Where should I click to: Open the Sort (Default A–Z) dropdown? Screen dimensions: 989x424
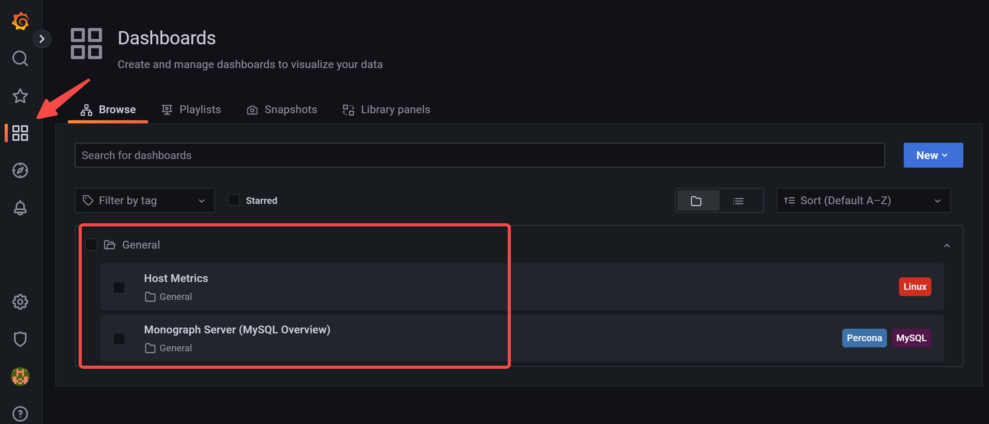[x=863, y=200]
